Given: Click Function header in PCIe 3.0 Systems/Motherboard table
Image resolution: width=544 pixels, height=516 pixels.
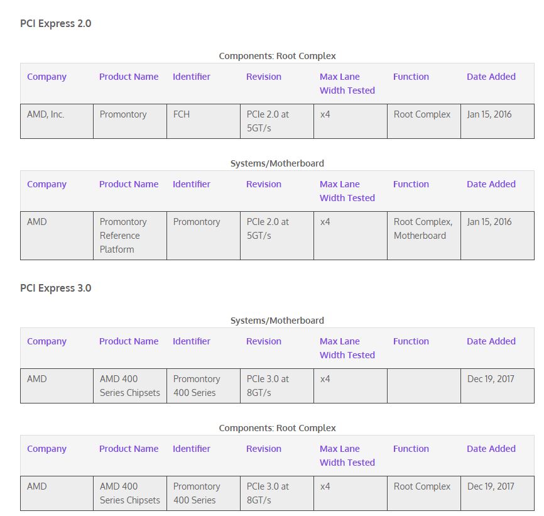Looking at the screenshot, I should point(411,341).
